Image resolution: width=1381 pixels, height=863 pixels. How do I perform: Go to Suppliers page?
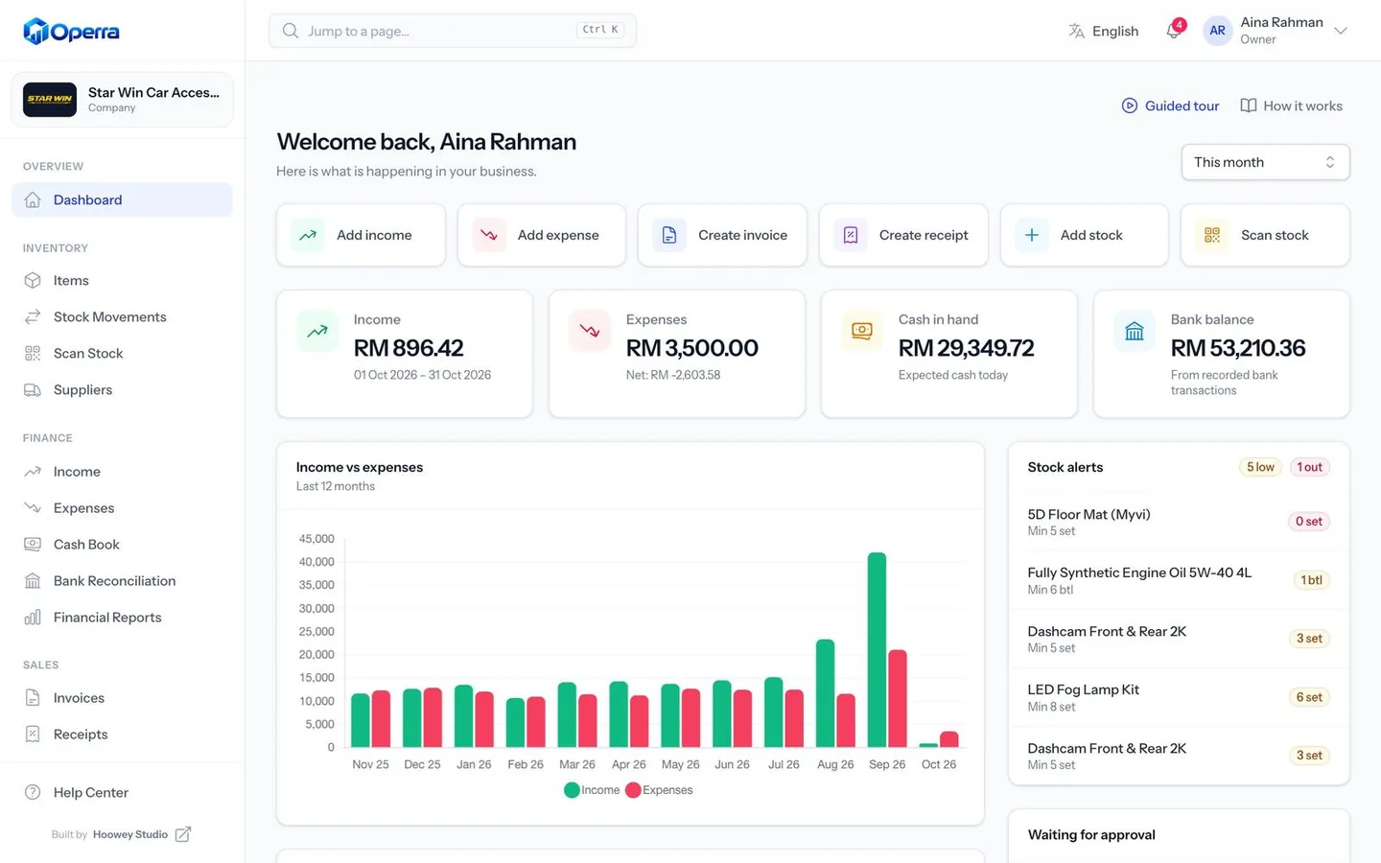click(x=122, y=390)
